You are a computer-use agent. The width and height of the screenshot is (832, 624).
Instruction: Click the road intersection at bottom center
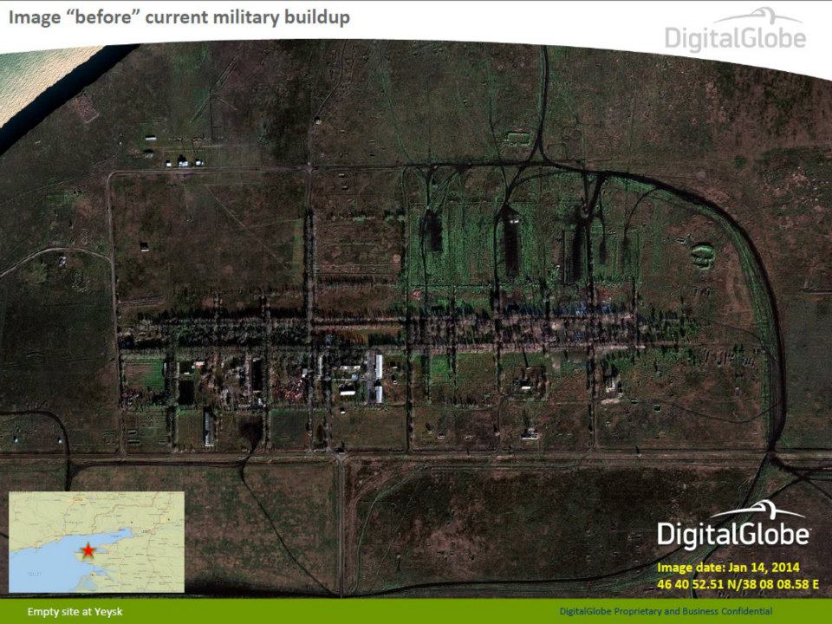(341, 457)
